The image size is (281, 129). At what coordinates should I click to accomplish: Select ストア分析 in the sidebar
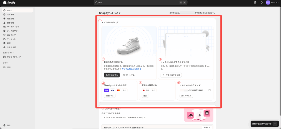[11, 47]
